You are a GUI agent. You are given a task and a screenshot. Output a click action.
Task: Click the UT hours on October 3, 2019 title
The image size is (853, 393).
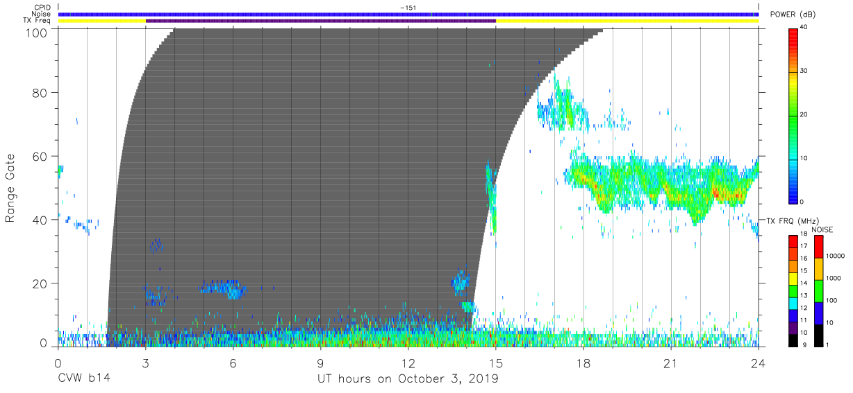pos(408,380)
